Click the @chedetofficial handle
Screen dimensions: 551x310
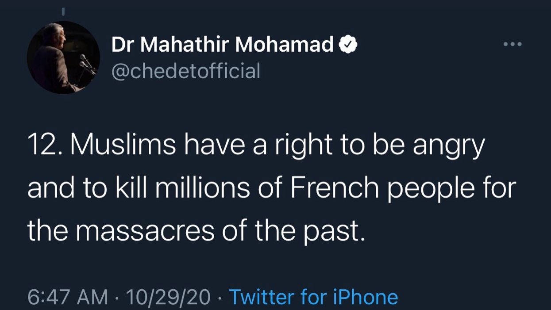tap(186, 71)
